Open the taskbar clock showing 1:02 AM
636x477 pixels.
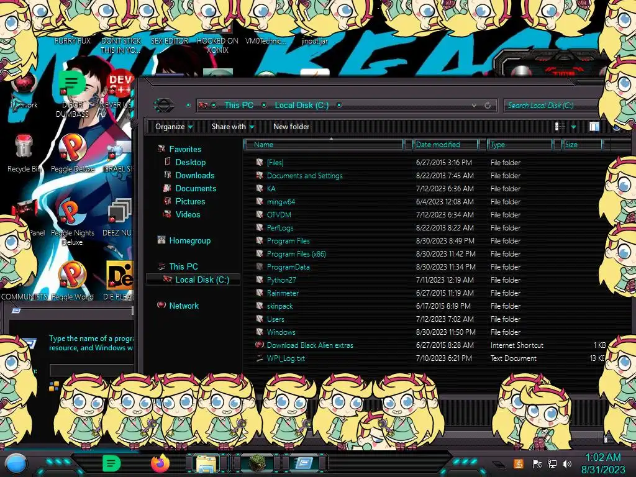tap(603, 463)
